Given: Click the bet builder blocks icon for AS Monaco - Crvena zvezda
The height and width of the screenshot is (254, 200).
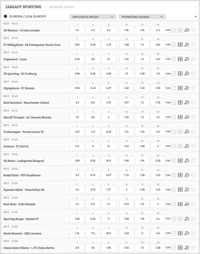Looking at the screenshot, I should [187, 30].
